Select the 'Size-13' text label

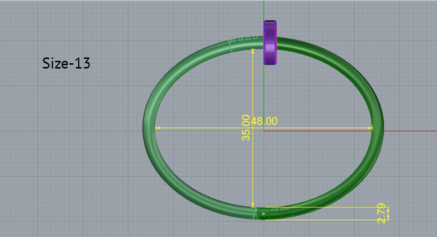[x=66, y=63]
